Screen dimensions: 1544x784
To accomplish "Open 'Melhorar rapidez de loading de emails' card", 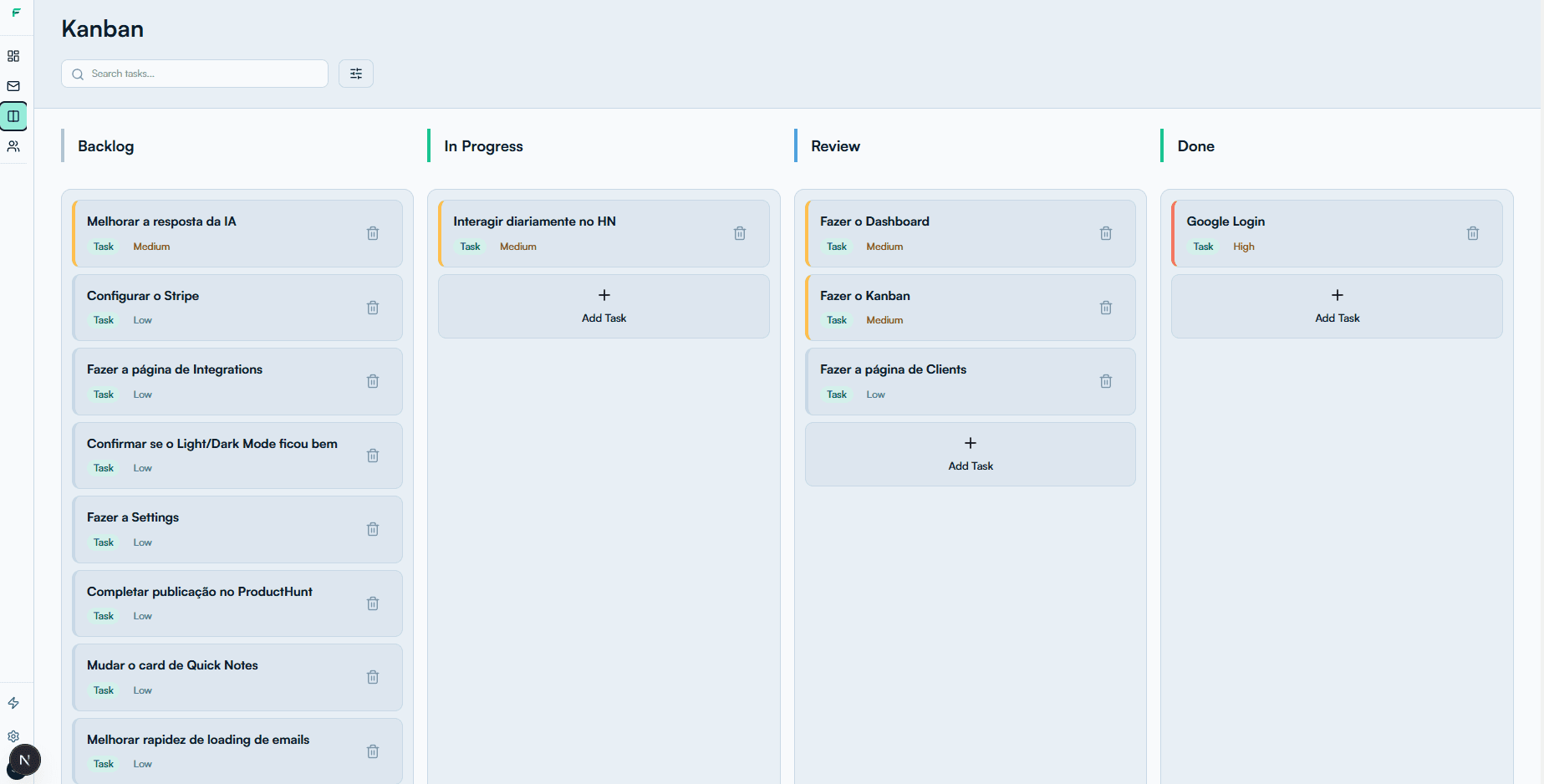I will 237,751.
